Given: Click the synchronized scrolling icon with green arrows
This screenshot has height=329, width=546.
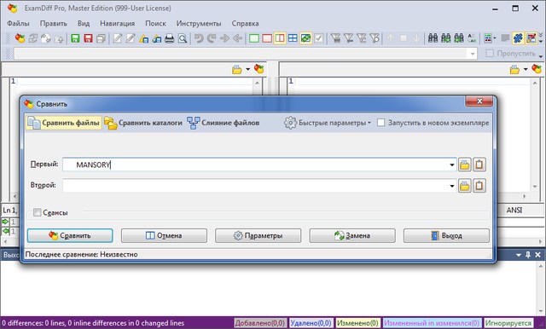Looking at the screenshot, I should click(x=305, y=38).
